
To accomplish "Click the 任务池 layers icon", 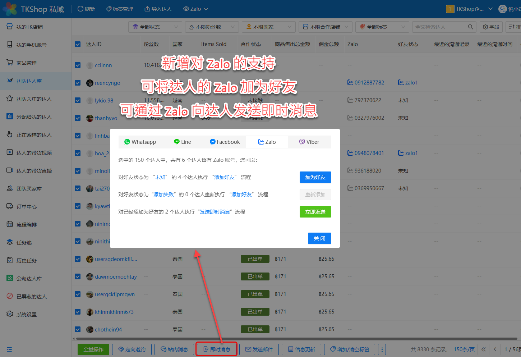I will 10,242.
